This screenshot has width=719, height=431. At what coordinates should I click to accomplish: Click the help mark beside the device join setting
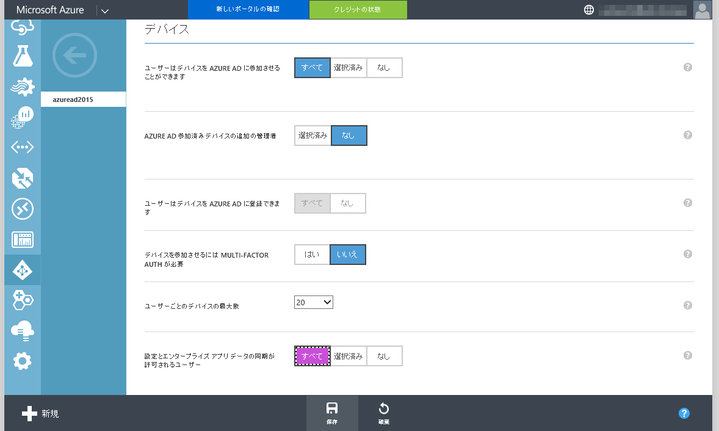click(x=688, y=68)
